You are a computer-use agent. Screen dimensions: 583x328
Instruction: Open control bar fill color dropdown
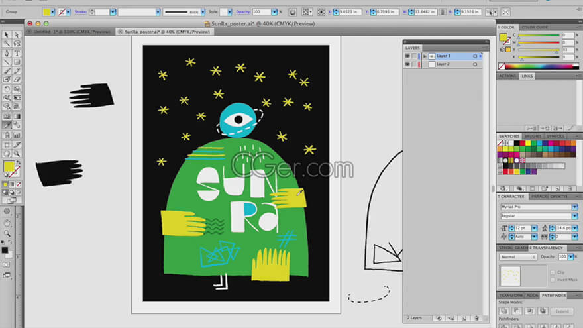click(x=52, y=13)
